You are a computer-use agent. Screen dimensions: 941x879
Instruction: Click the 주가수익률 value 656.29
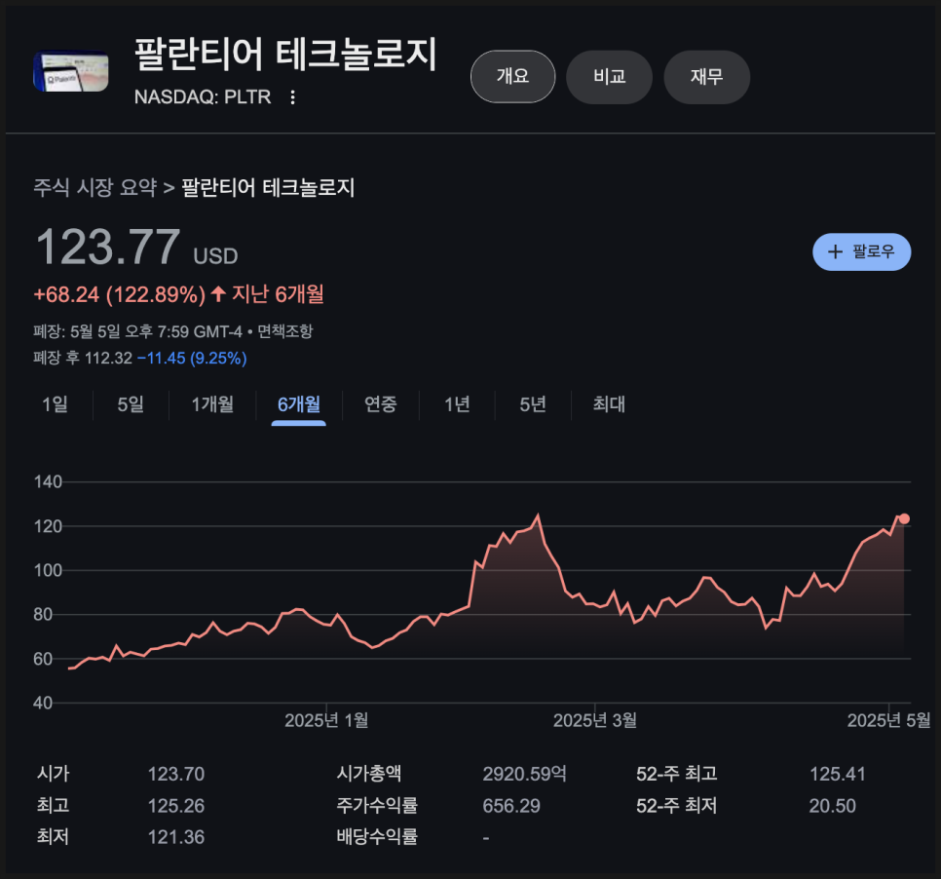coord(511,806)
